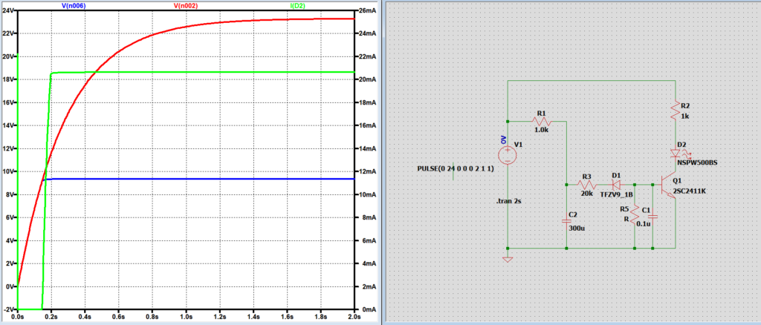Viewport: 761px width, 325px height.
Task: Click capacitor C2 symbol
Action: click(567, 221)
